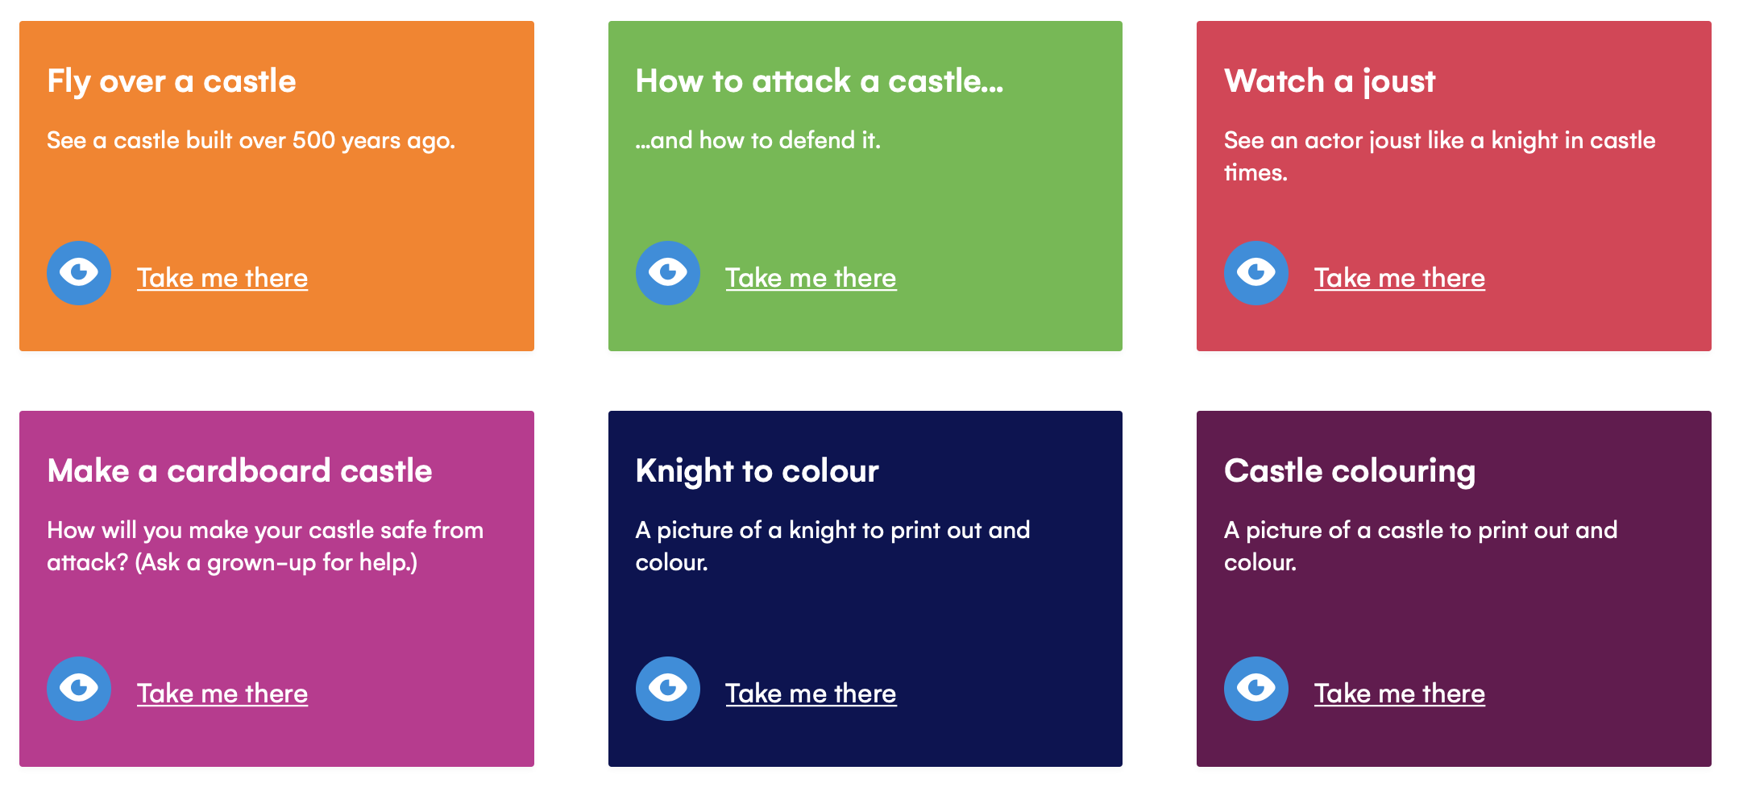This screenshot has width=1739, height=791.
Task: Click eye icon in Castle colouring card
Action: click(x=1255, y=689)
